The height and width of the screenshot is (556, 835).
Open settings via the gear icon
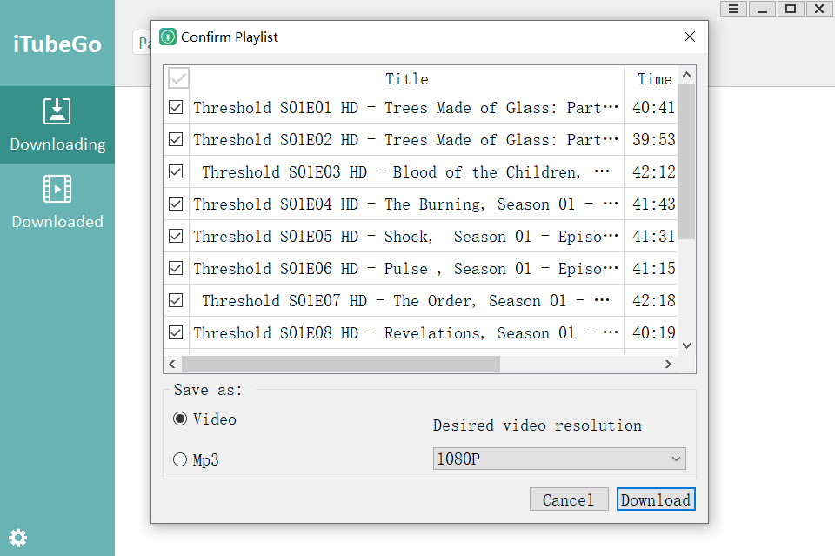(x=18, y=538)
